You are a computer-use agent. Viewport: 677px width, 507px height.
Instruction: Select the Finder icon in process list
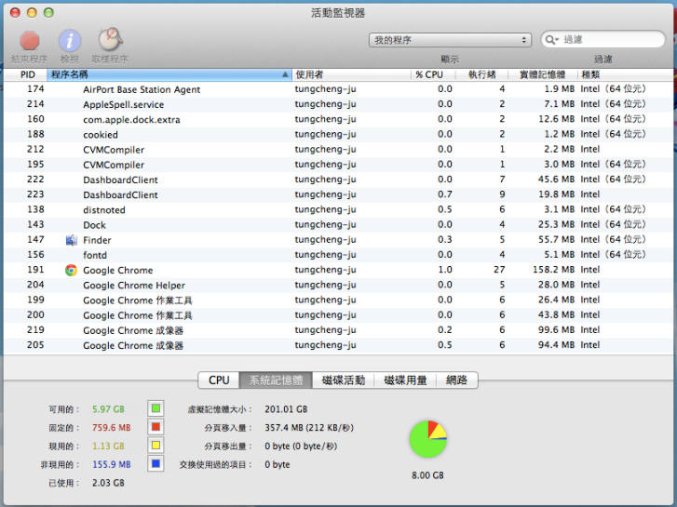point(72,240)
